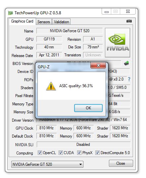The image size is (146, 178).
Task: Toggle the CUDA checkbox
Action: pos(61,153)
